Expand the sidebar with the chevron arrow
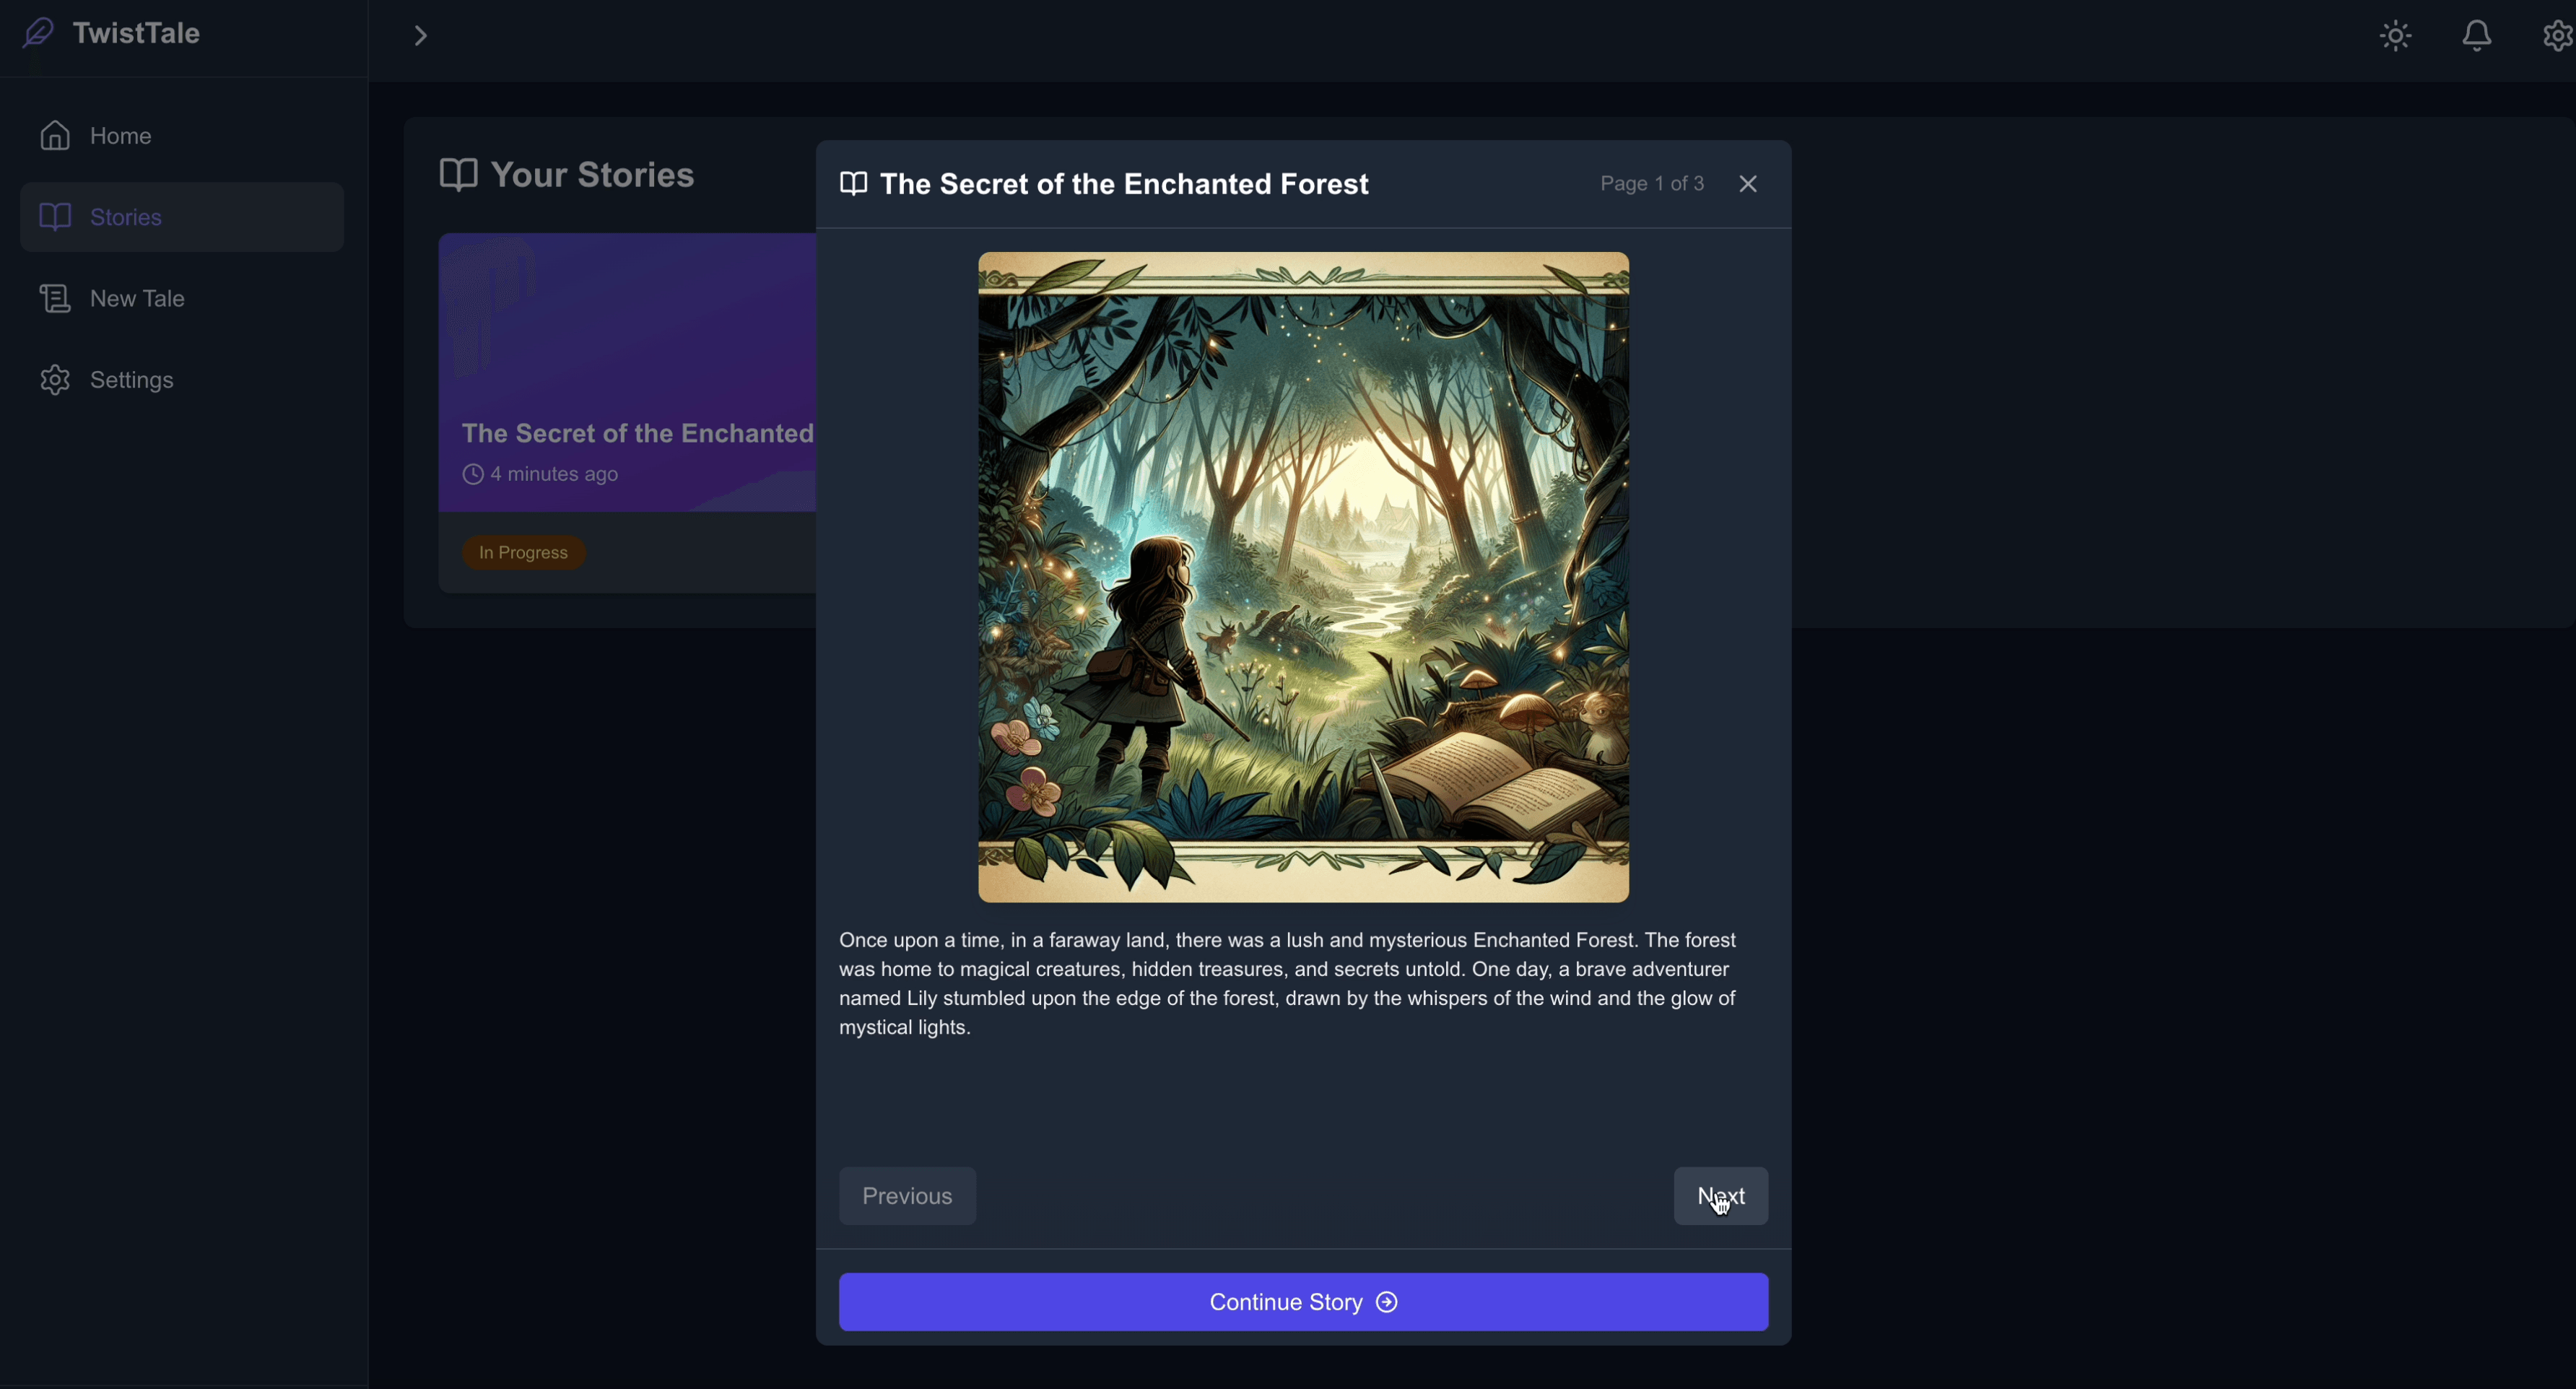The image size is (2576, 1389). tap(421, 37)
